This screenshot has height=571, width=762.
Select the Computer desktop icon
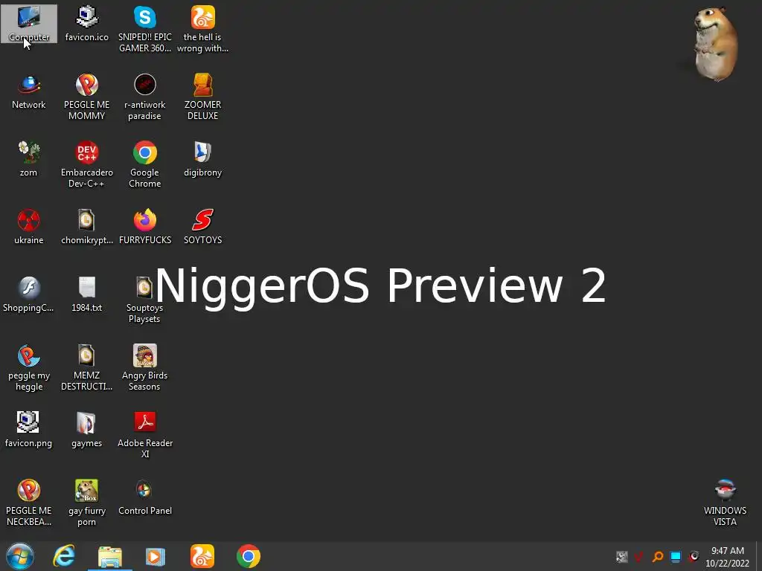(29, 24)
